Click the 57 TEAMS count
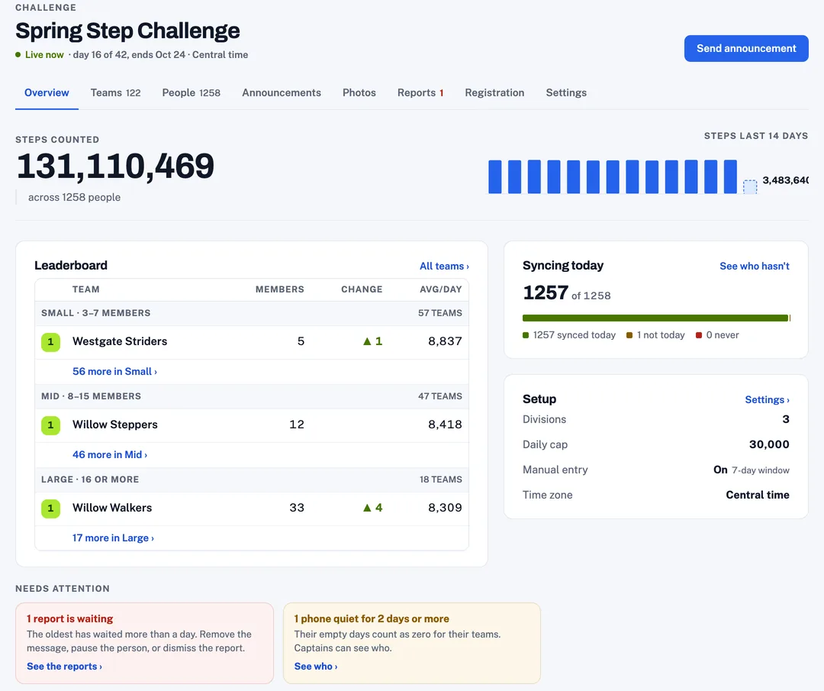The image size is (824, 691). coord(440,313)
